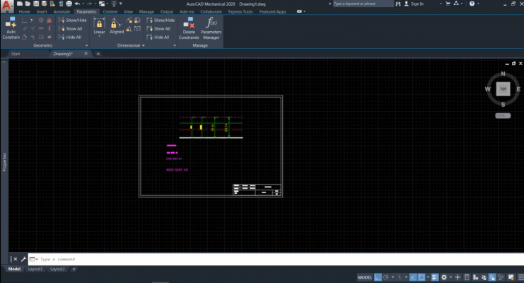Viewport: 524px width, 283px height.
Task: Open the Sign In dropdown
Action: [418, 4]
